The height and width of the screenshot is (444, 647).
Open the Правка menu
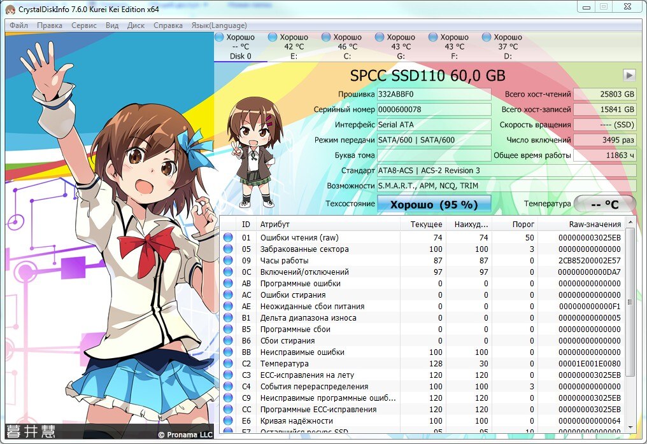tap(50, 25)
